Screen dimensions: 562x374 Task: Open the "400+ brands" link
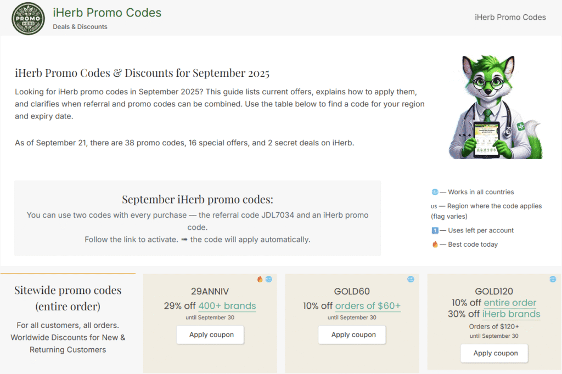(227, 306)
